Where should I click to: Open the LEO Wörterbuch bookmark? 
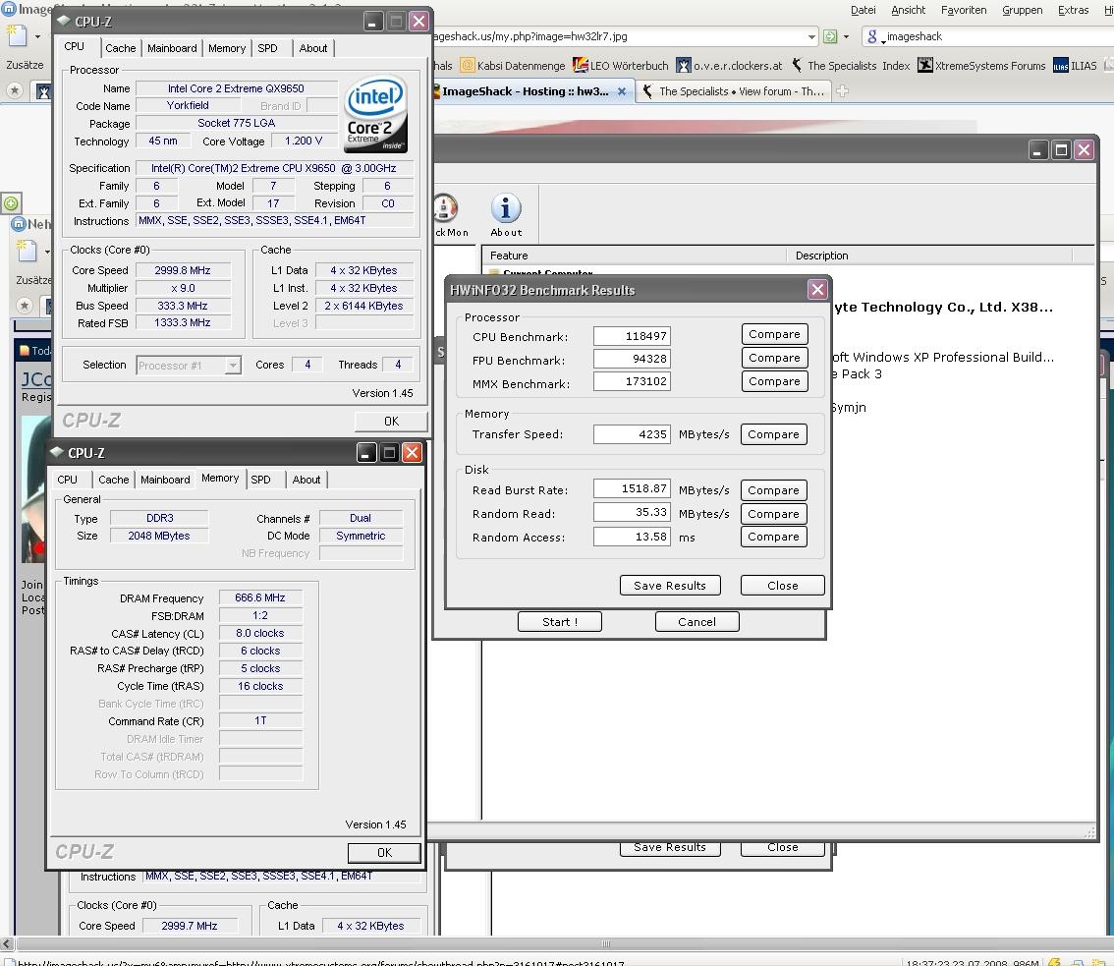tap(621, 66)
